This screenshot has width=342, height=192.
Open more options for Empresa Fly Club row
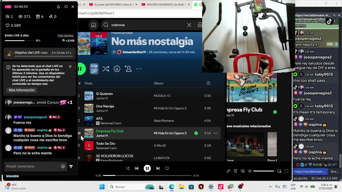tap(215, 133)
